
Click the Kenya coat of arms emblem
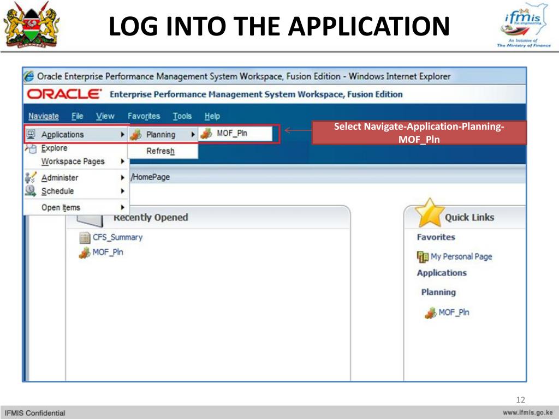click(x=31, y=25)
